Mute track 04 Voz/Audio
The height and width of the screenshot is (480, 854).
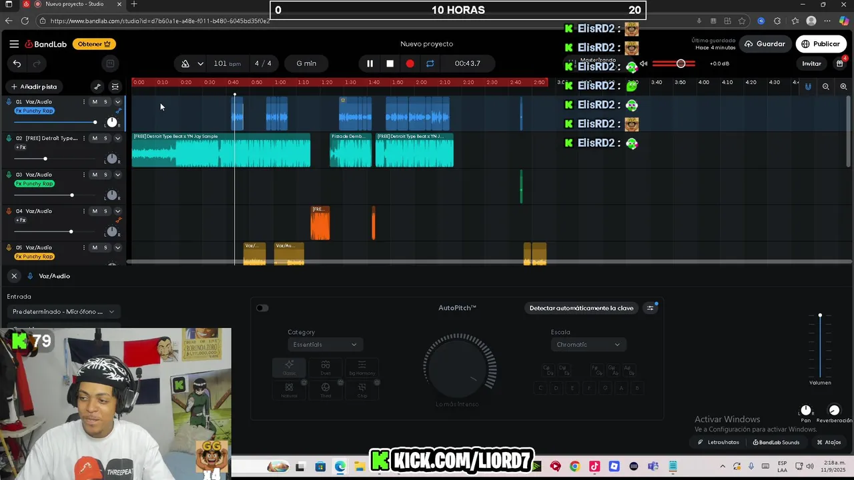click(x=95, y=211)
